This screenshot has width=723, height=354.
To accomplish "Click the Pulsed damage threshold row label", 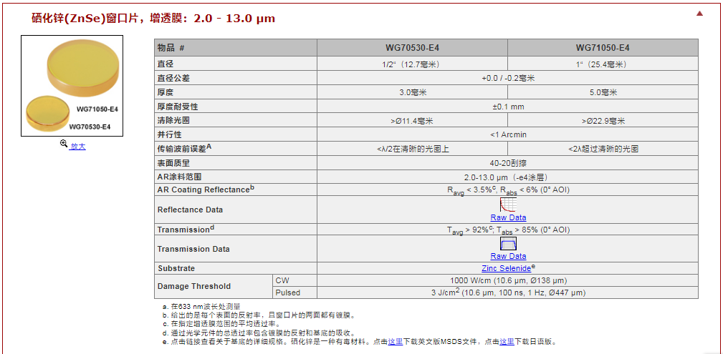I will click(287, 292).
